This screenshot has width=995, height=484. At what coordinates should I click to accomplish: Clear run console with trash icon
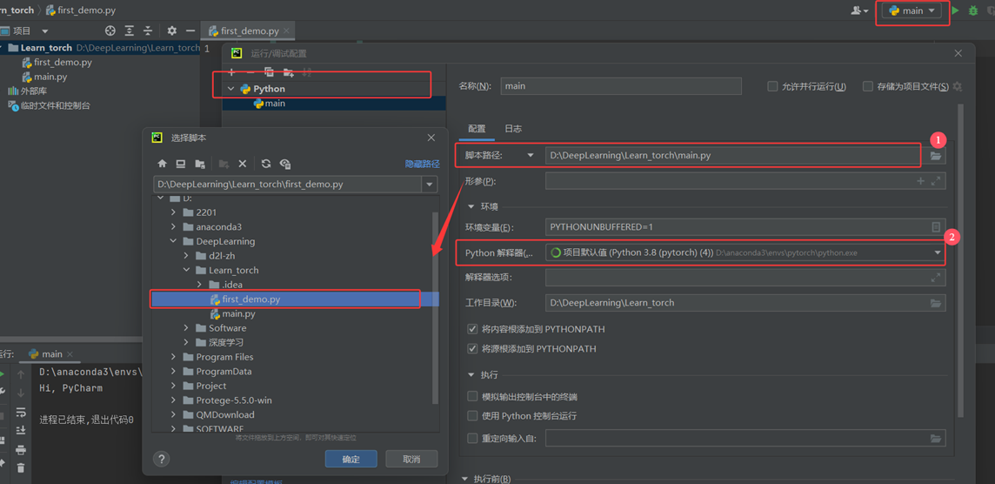coord(20,468)
